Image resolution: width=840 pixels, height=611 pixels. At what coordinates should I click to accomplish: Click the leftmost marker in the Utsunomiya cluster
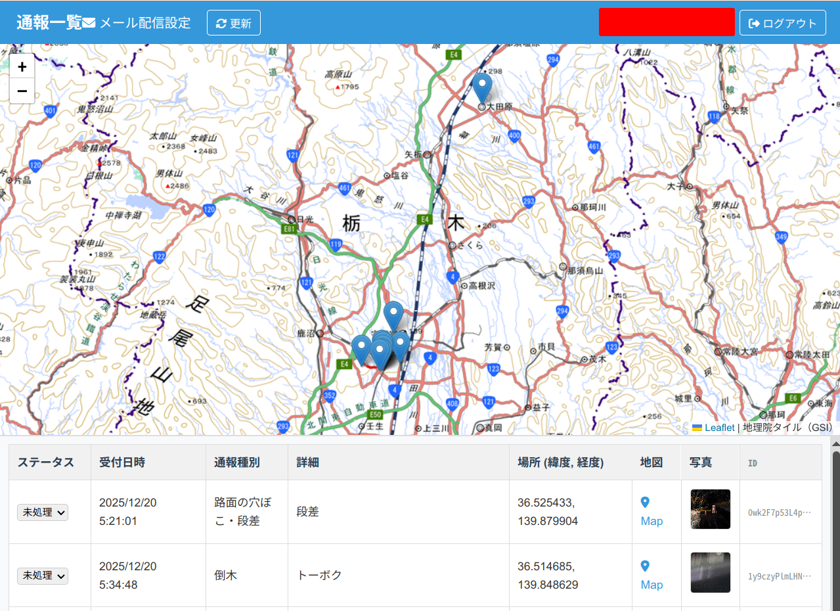pyautogui.click(x=361, y=350)
